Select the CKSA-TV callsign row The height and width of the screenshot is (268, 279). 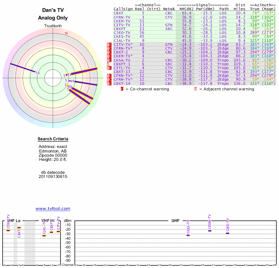(122, 60)
